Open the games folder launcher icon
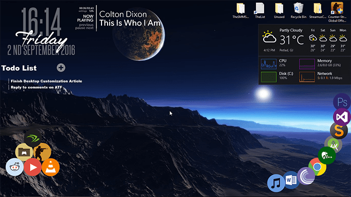351x197 pixels. [x=24, y=152]
